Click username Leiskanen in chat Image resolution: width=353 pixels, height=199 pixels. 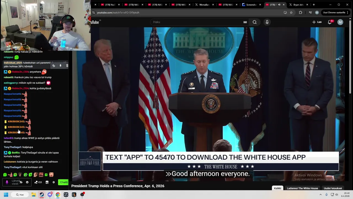[10, 162]
